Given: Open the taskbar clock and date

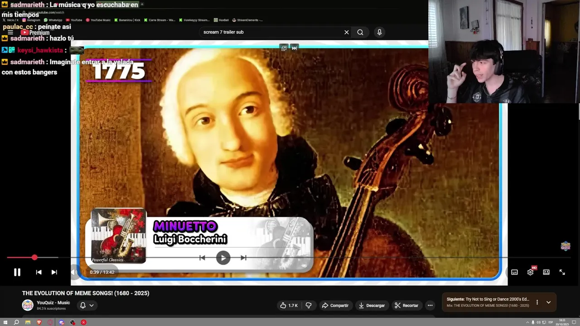Looking at the screenshot, I should (x=562, y=322).
